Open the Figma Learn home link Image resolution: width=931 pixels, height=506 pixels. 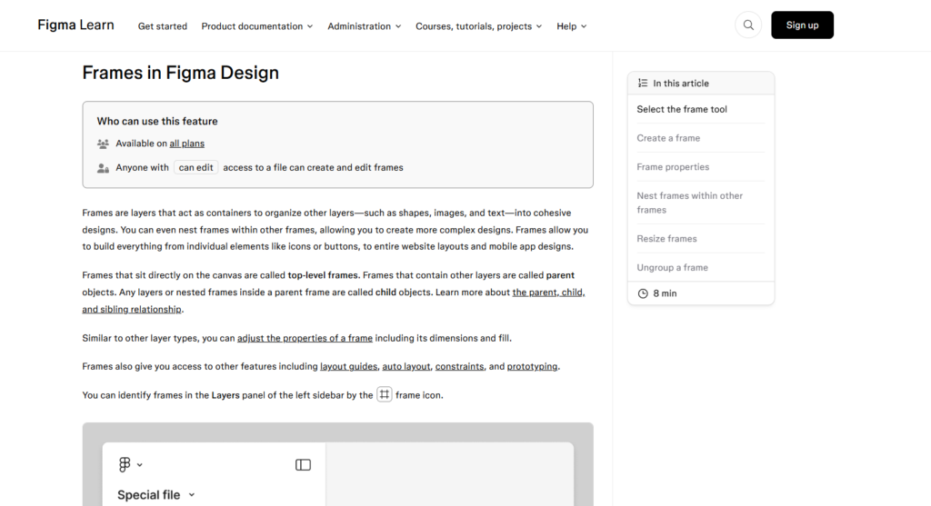pyautogui.click(x=75, y=25)
